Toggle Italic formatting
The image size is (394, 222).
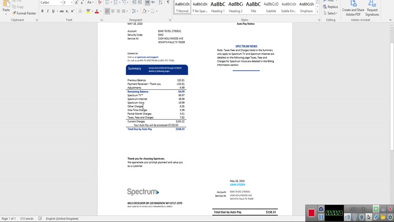pyautogui.click(x=48, y=11)
